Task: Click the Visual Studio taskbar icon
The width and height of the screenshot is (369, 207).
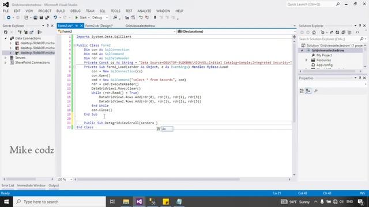Action: click(139, 202)
